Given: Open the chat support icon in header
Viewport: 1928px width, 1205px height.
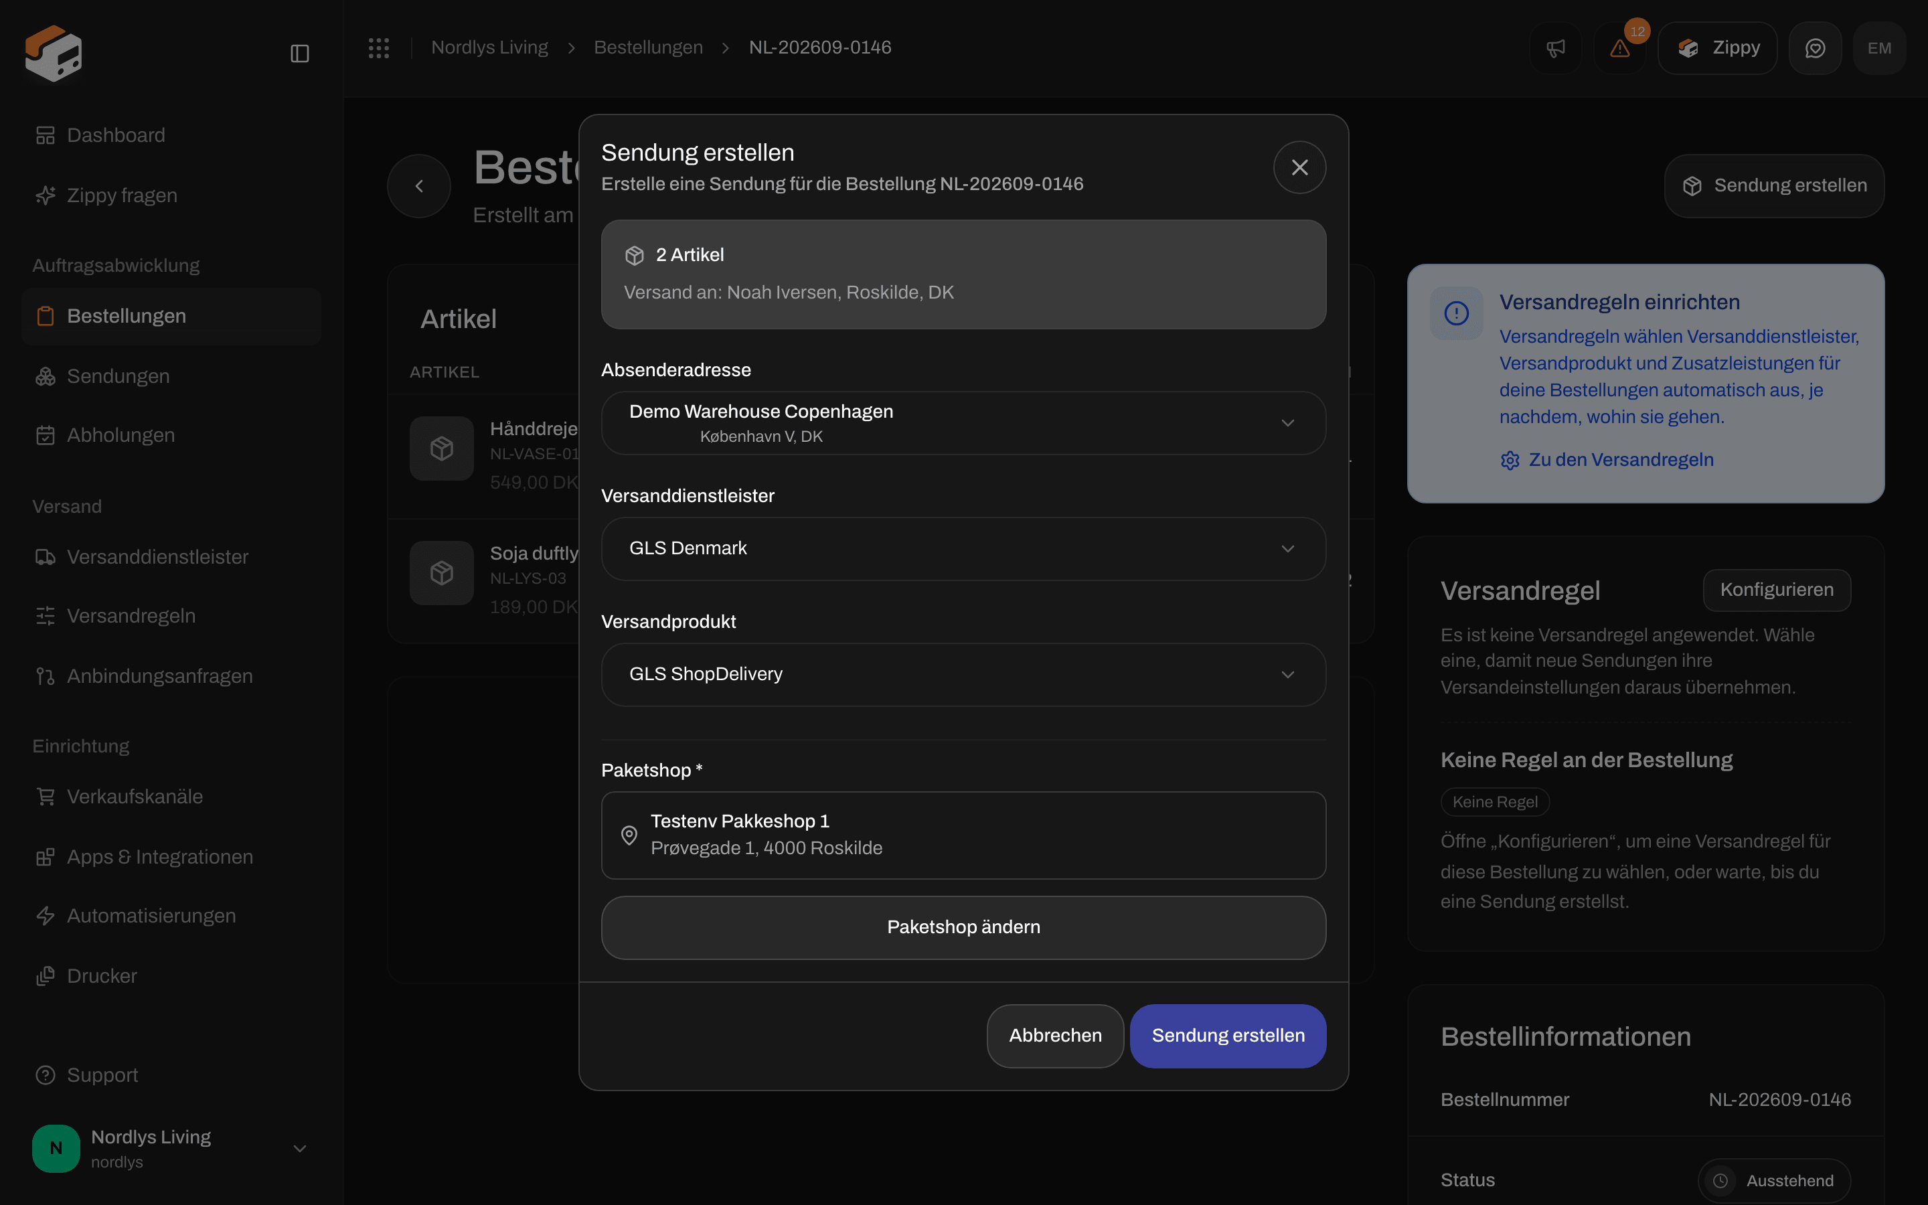Looking at the screenshot, I should [1815, 48].
